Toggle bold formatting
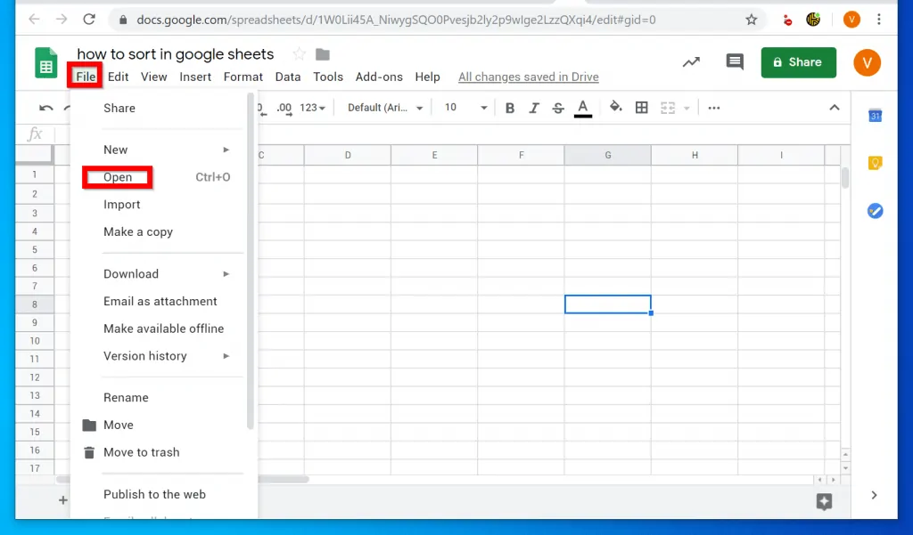Image resolution: width=913 pixels, height=535 pixels. click(x=509, y=107)
